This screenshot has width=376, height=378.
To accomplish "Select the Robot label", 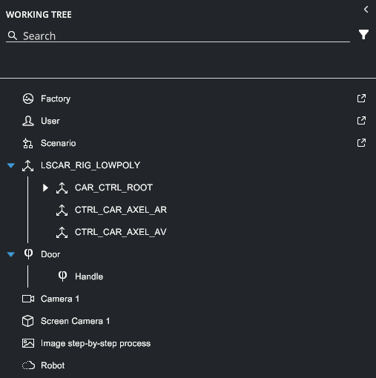I will (x=53, y=365).
